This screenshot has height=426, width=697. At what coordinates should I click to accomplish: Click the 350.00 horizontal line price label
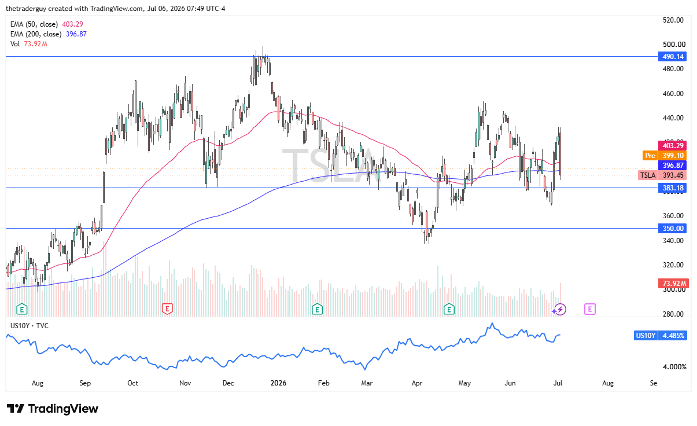672,229
